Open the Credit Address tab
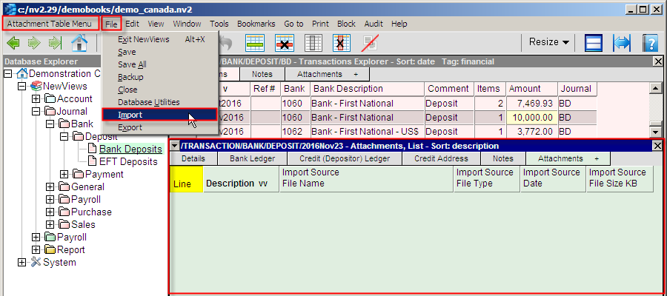The width and height of the screenshot is (667, 296). click(441, 158)
